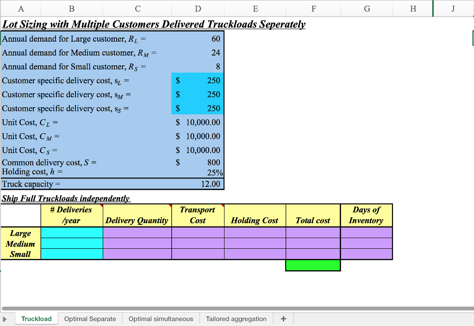Select column F header
This screenshot has width=474, height=326.
pos(313,8)
